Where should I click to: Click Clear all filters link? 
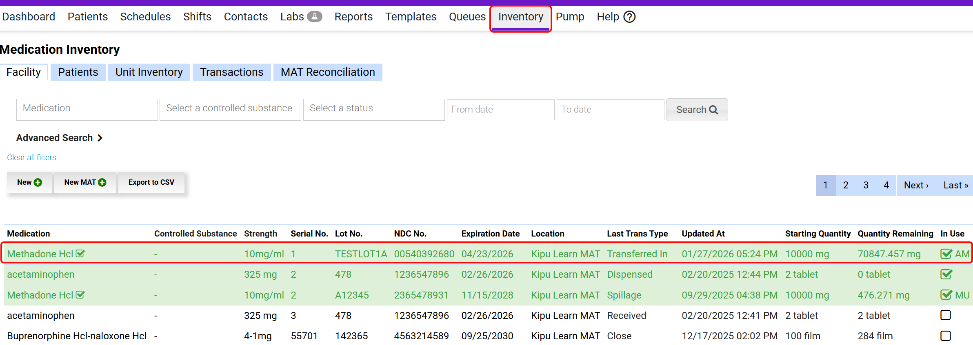[31, 157]
